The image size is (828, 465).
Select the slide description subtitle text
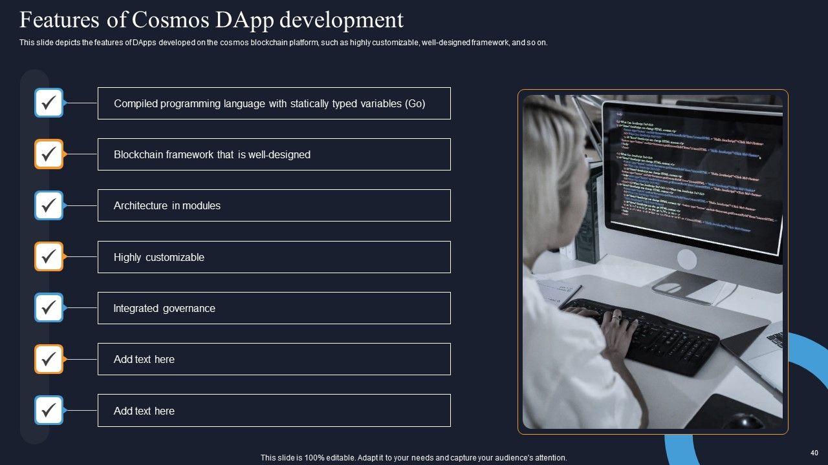click(283, 43)
